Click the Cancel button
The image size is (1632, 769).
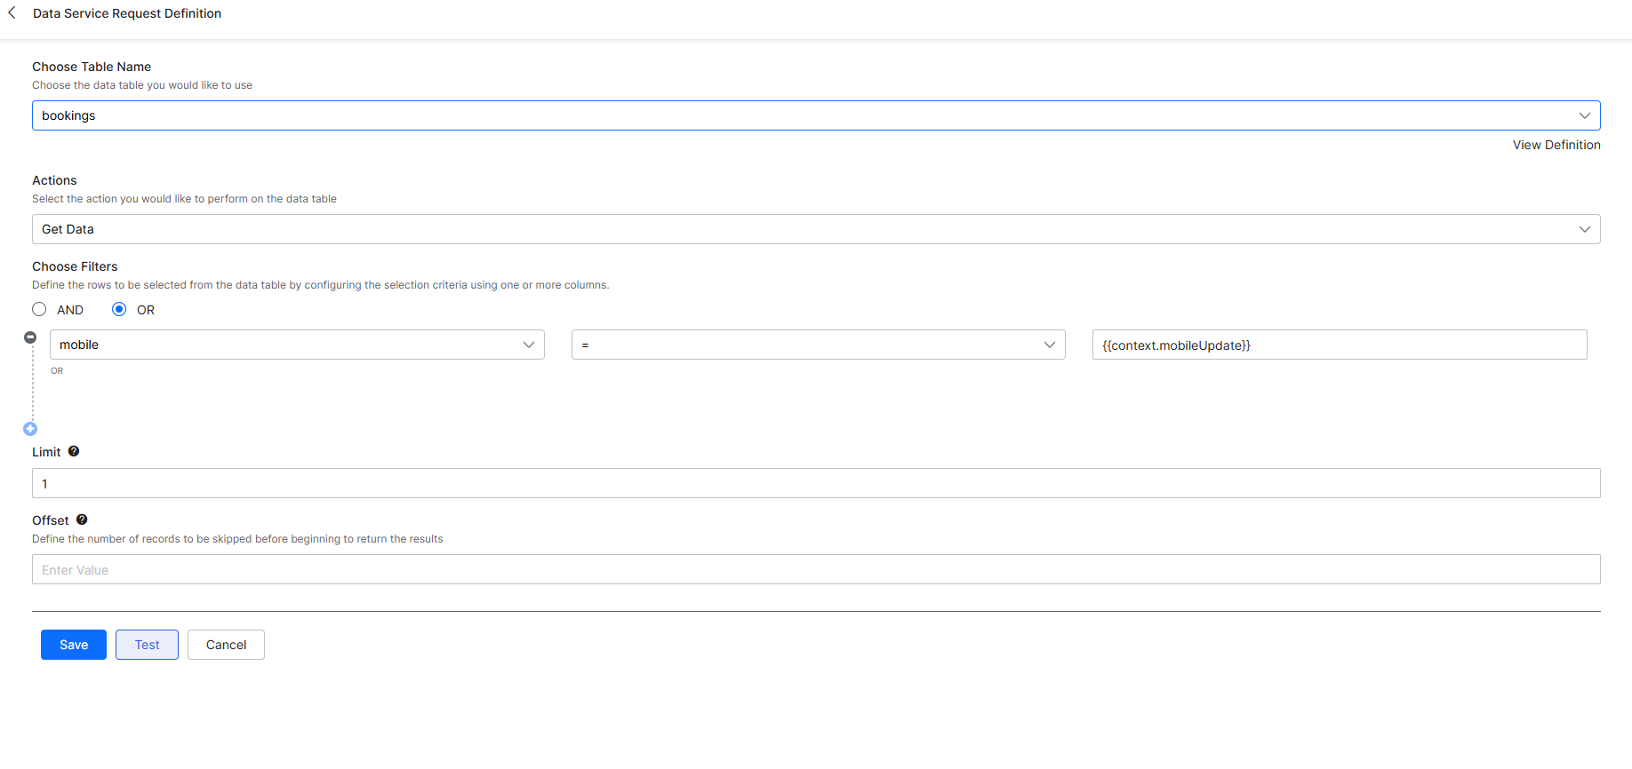pos(226,645)
